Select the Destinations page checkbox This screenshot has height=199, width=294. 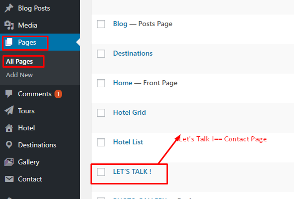click(x=101, y=54)
